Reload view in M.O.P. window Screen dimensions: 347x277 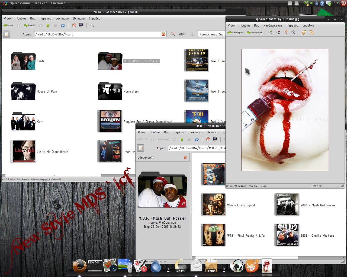click(197, 139)
